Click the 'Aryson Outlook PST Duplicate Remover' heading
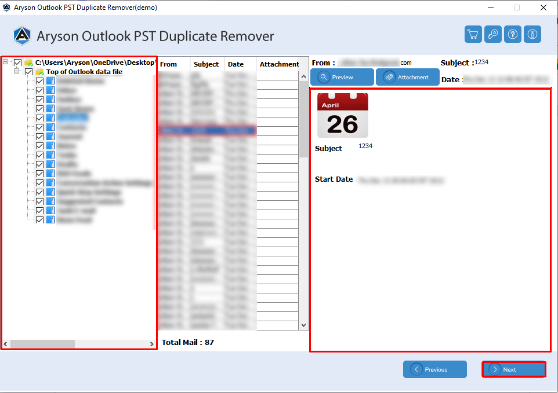Screen dimensions: 558x393 (155, 36)
